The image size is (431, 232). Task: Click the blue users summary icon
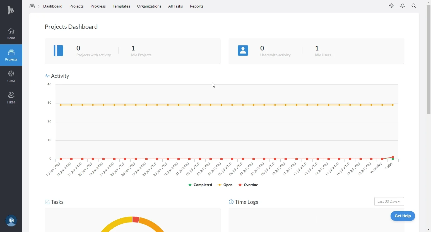243,51
